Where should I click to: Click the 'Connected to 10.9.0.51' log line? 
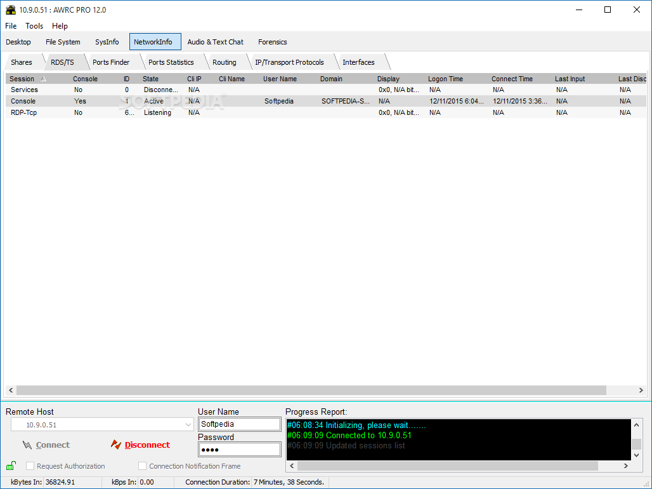coord(349,435)
